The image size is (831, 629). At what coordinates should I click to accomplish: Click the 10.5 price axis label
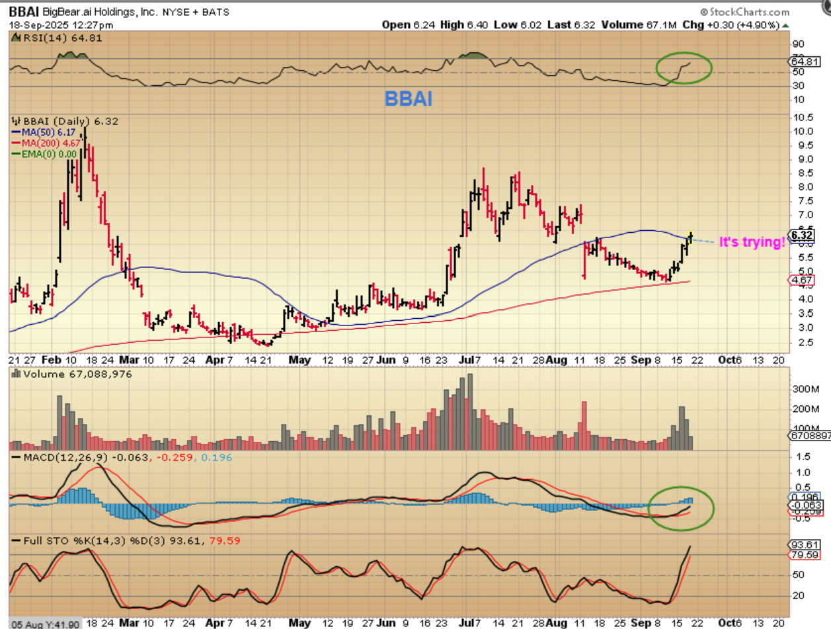[803, 116]
